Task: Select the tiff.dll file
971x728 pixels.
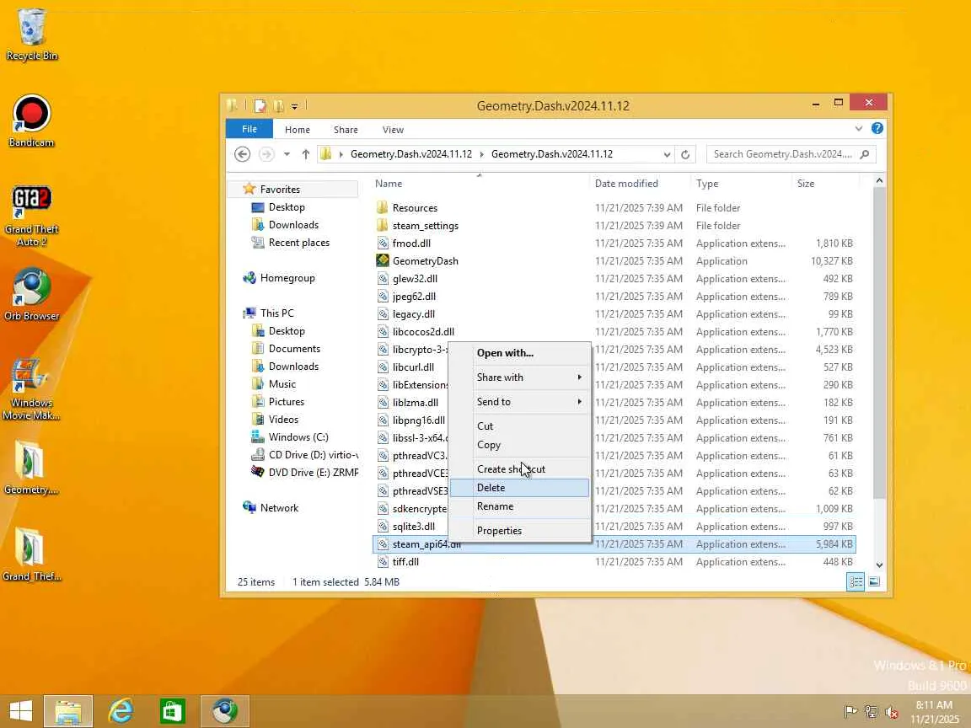Action: pos(405,562)
